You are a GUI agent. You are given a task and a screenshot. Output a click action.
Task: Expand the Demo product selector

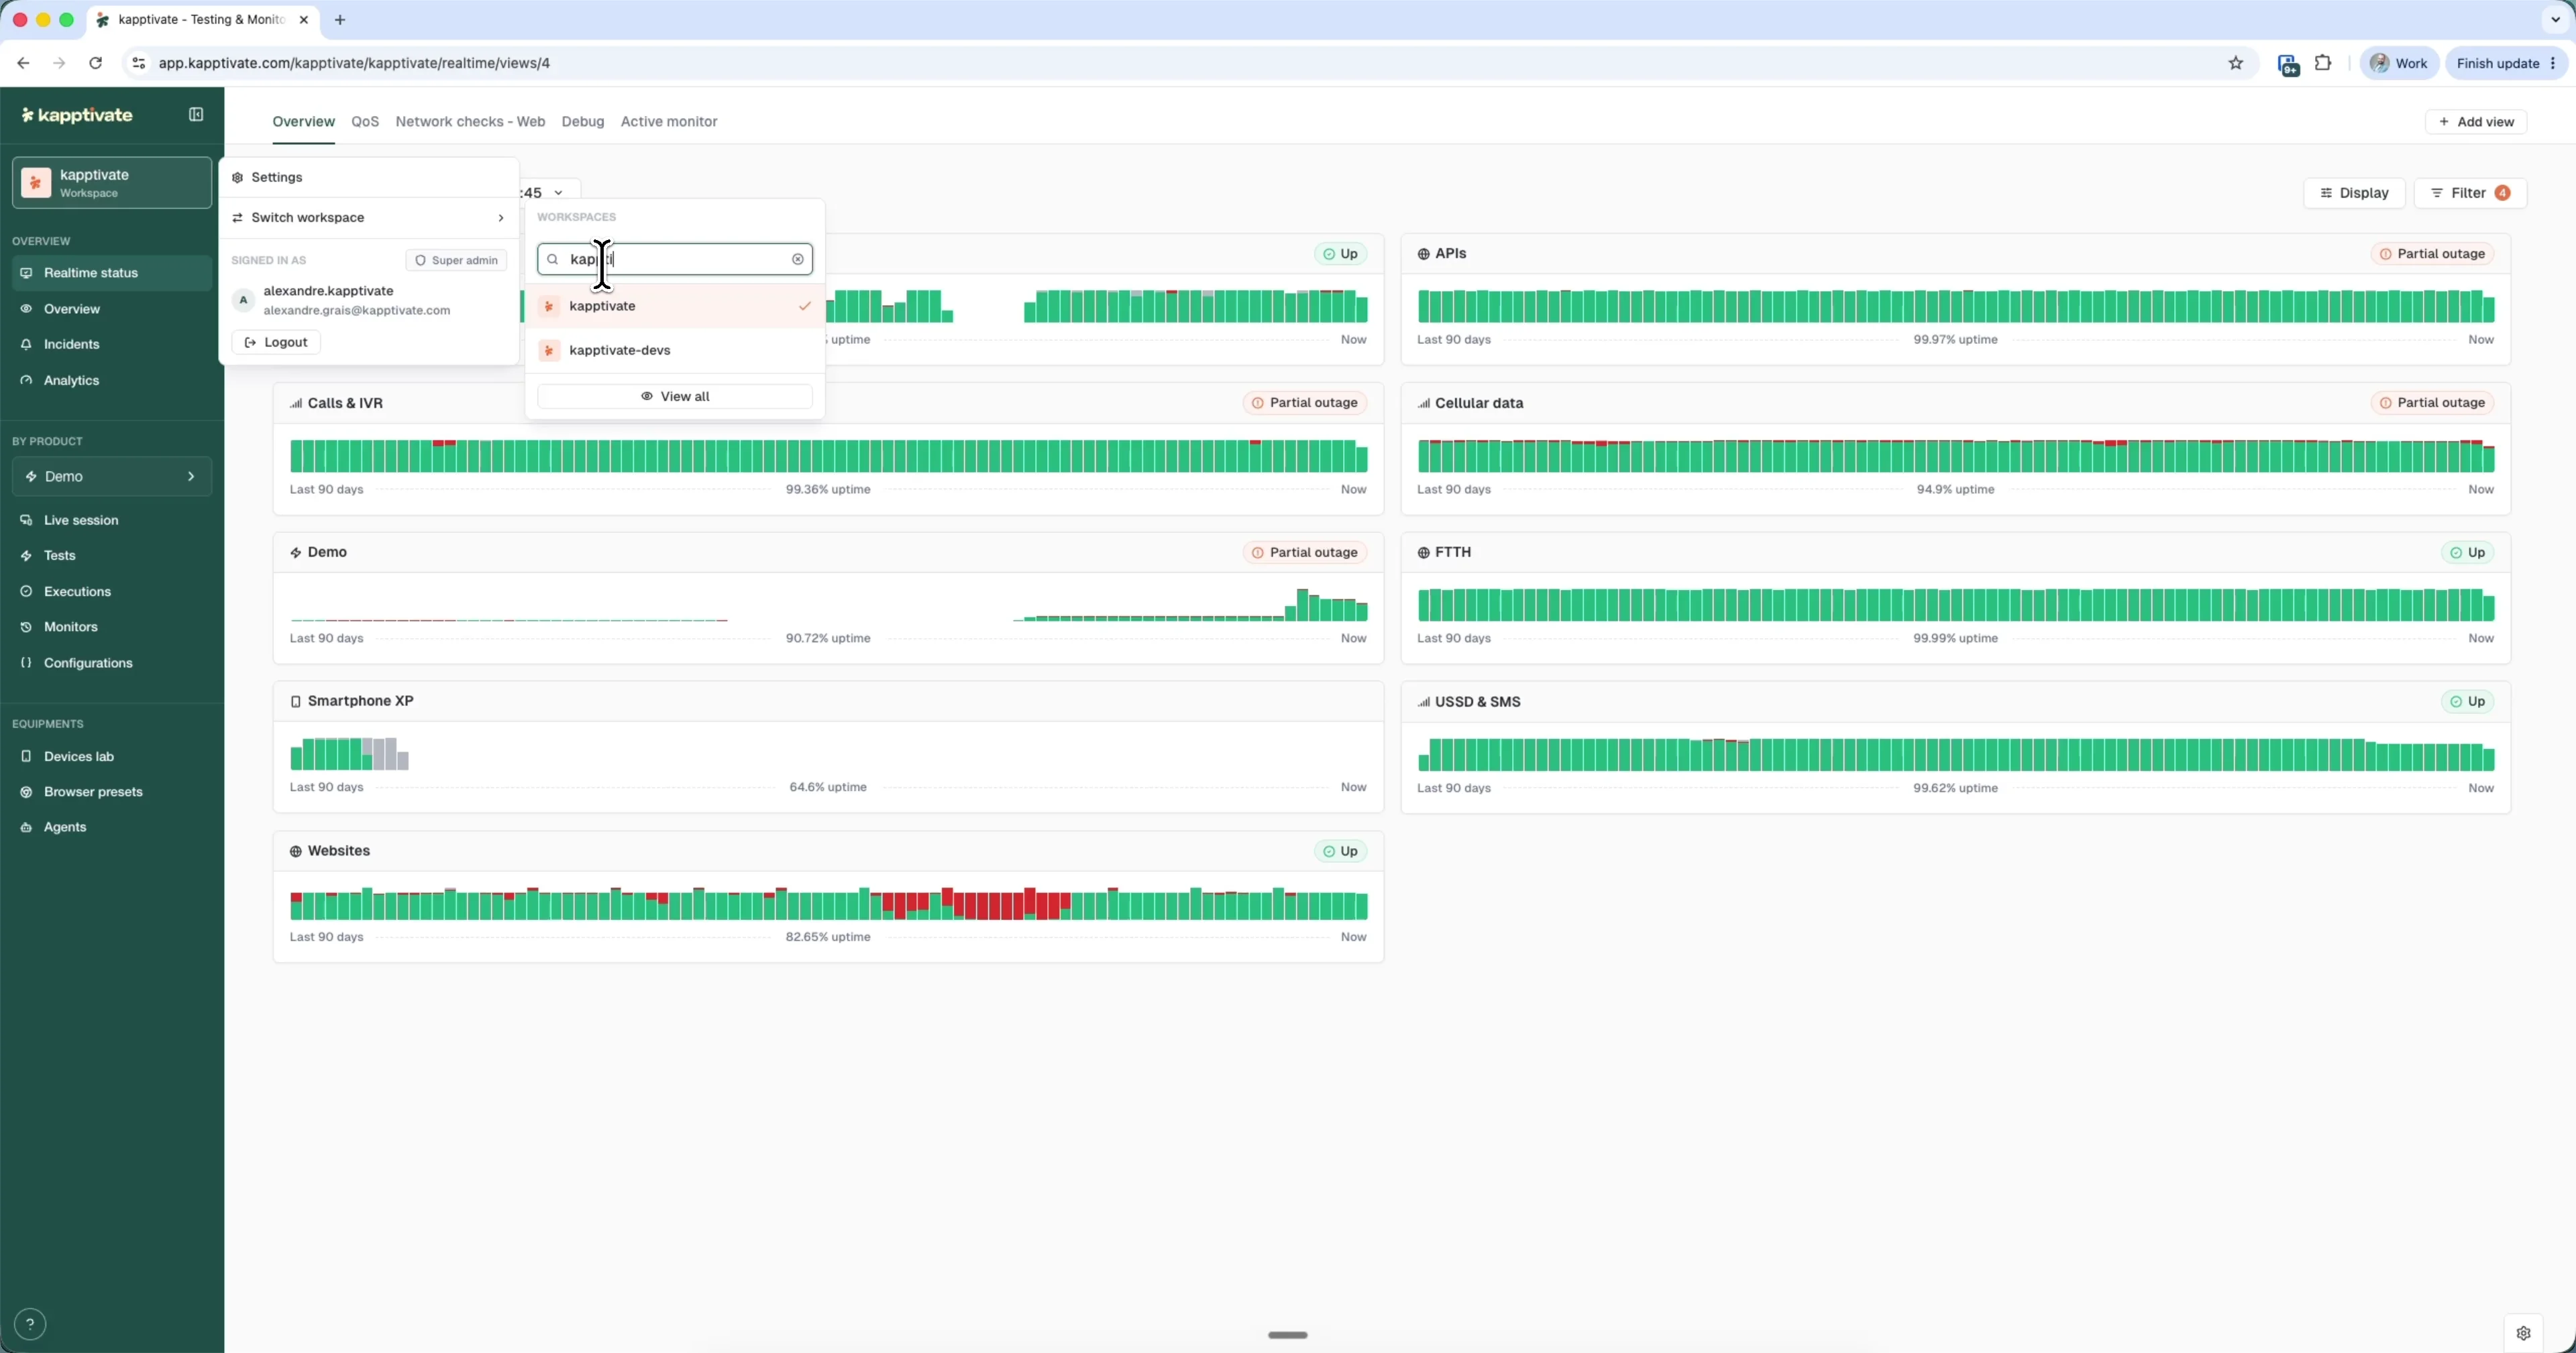[112, 477]
